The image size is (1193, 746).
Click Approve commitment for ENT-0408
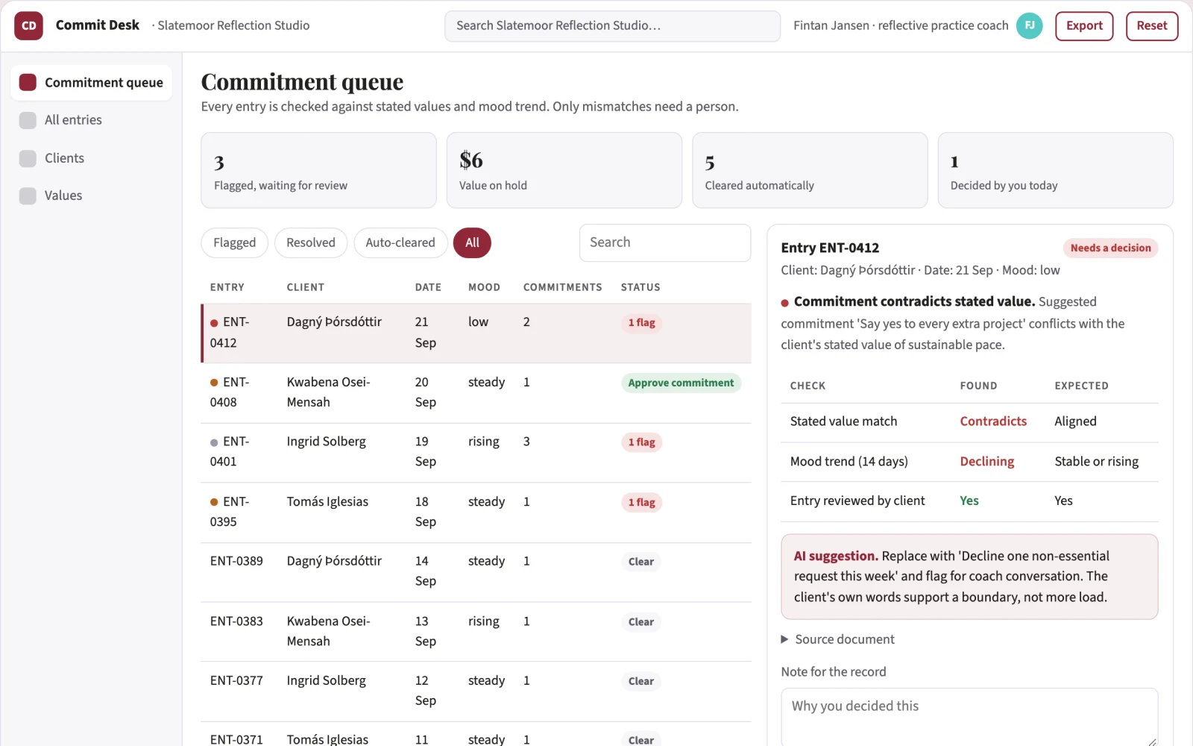(x=681, y=383)
